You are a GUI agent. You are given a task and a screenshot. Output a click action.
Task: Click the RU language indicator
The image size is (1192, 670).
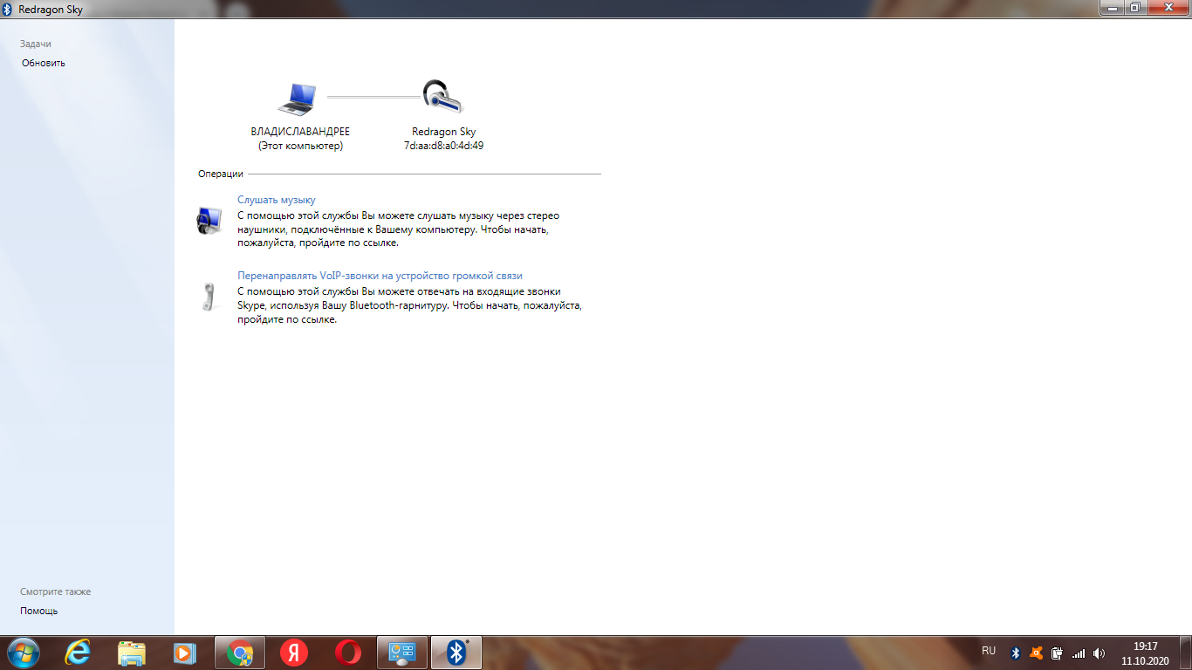coord(989,651)
